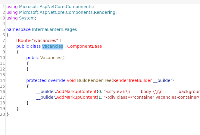
Task: Click the Vacancies constructor name on line 10
Action: tap(51, 58)
